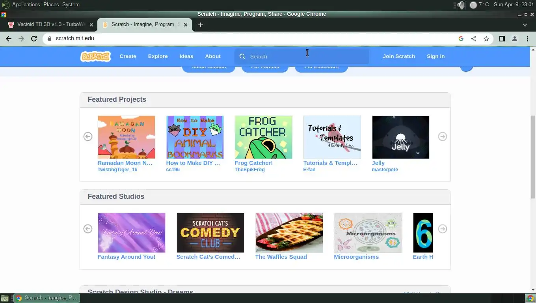The image size is (536, 303).
Task: Visit author E-fan
Action: [x=309, y=170]
